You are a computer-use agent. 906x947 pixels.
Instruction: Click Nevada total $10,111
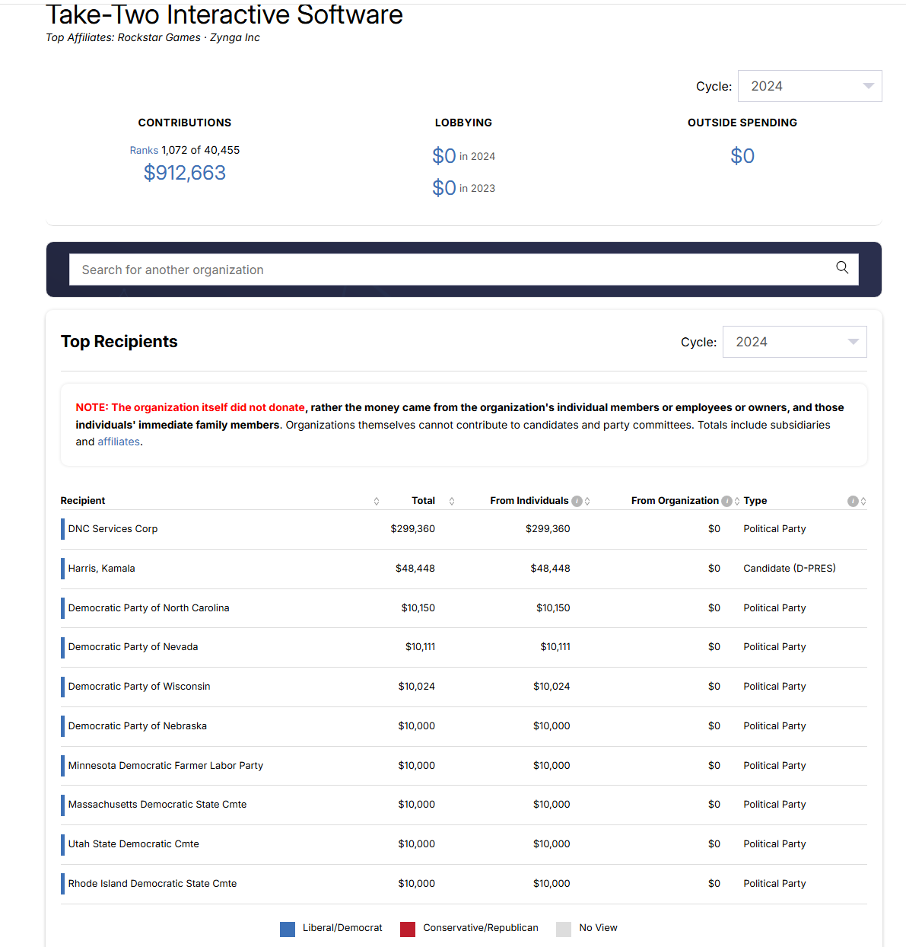click(x=421, y=647)
